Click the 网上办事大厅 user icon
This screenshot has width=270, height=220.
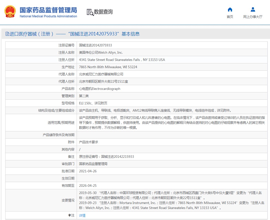tap(253, 9)
